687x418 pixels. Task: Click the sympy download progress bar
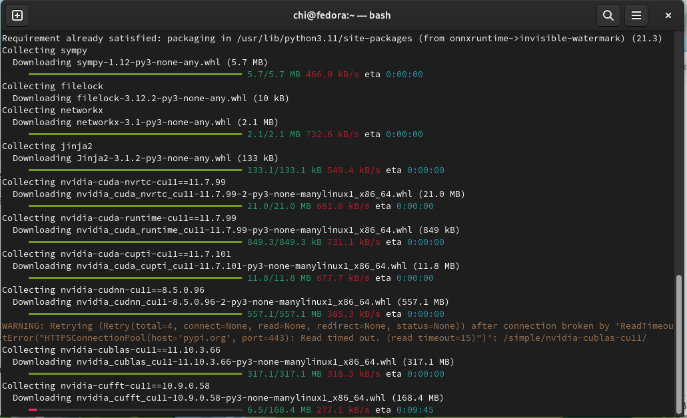[135, 75]
